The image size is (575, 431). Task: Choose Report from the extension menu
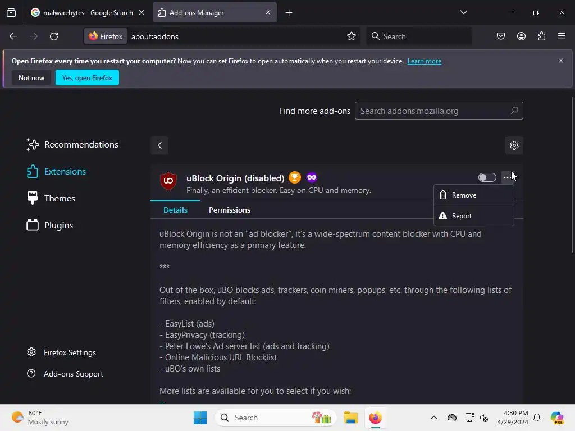point(473,216)
